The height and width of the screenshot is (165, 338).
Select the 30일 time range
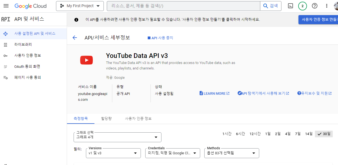pos(324,134)
